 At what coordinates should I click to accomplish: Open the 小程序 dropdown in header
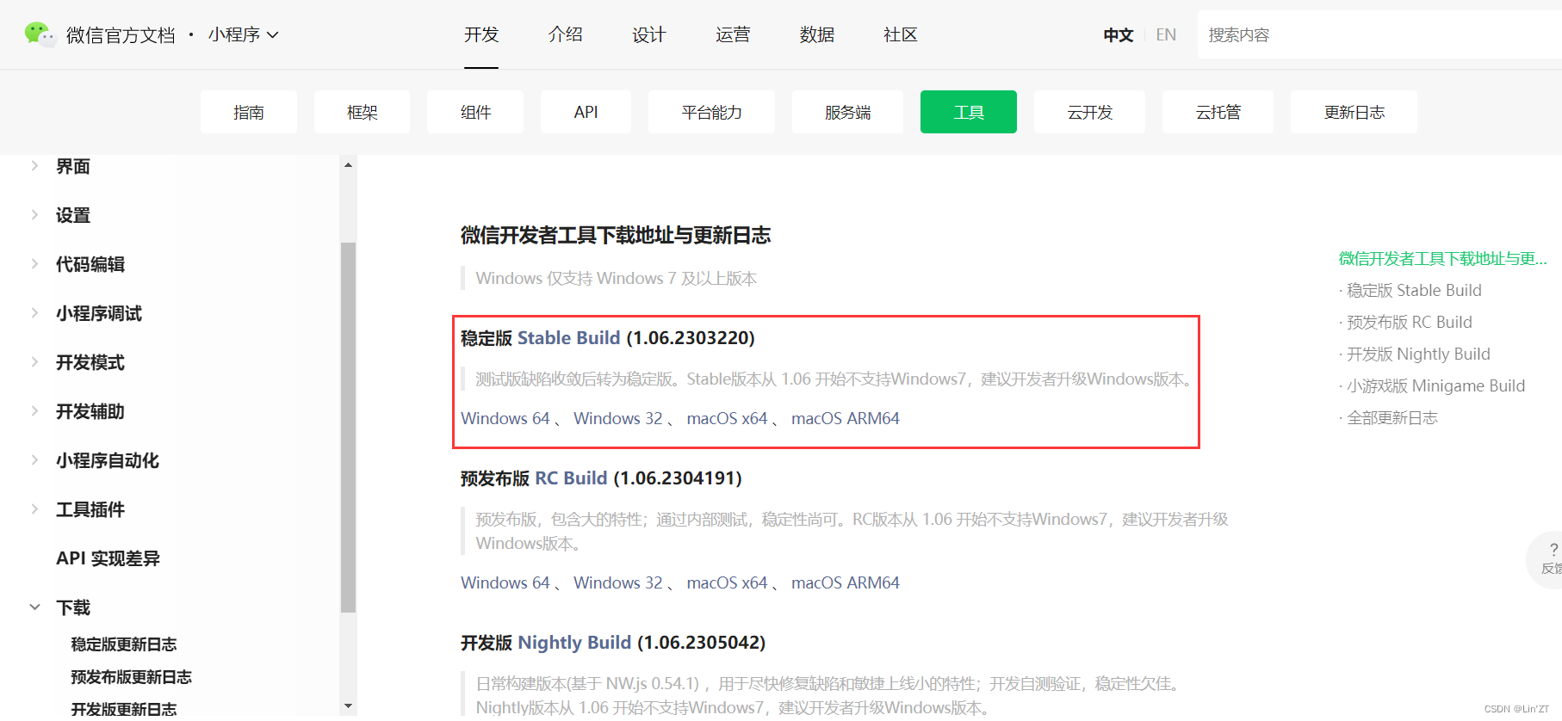(x=243, y=34)
